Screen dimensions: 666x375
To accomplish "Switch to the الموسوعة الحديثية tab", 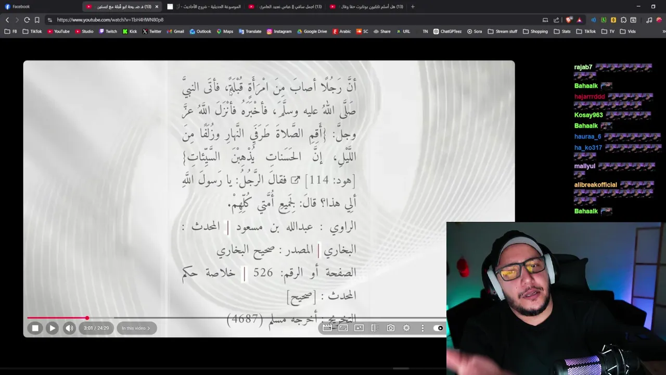I will [204, 7].
